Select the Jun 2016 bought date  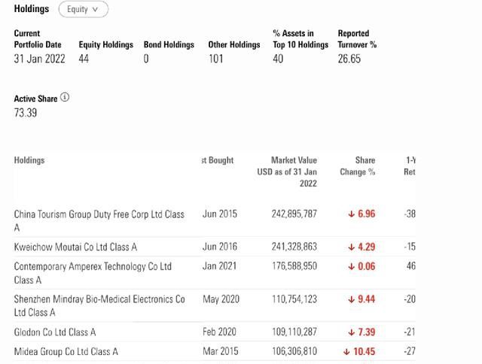pyautogui.click(x=220, y=247)
